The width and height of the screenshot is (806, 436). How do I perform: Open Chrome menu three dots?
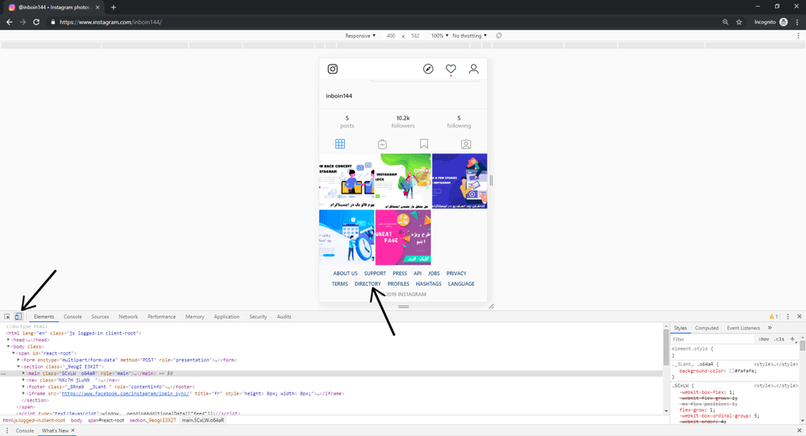pos(798,22)
